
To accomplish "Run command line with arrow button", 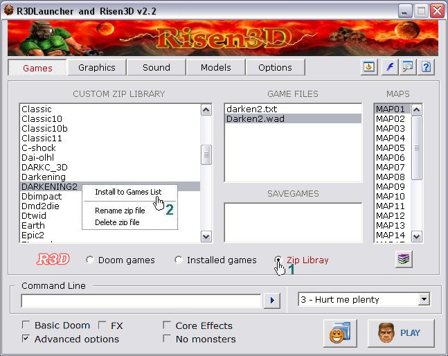I will click(271, 301).
